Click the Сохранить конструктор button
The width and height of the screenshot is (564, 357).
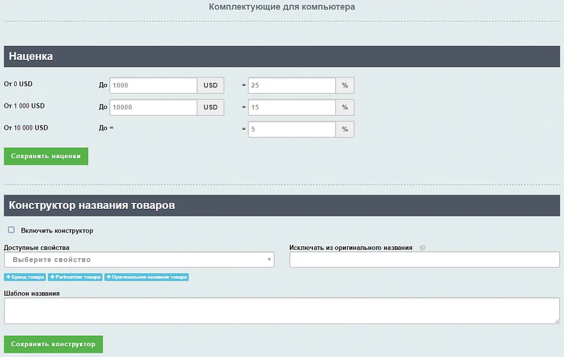click(x=53, y=344)
